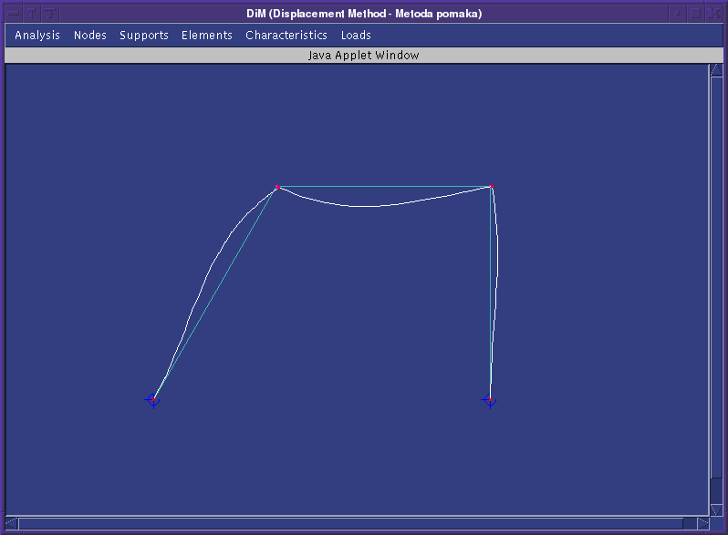This screenshot has width=728, height=535.
Task: Open the Loads menu
Action: click(356, 36)
